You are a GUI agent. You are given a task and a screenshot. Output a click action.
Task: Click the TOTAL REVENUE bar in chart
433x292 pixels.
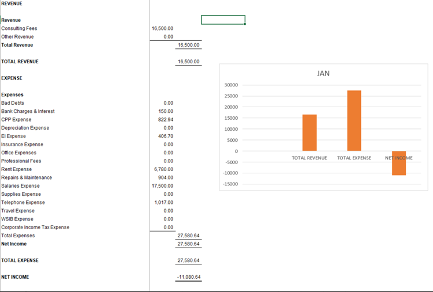point(309,132)
